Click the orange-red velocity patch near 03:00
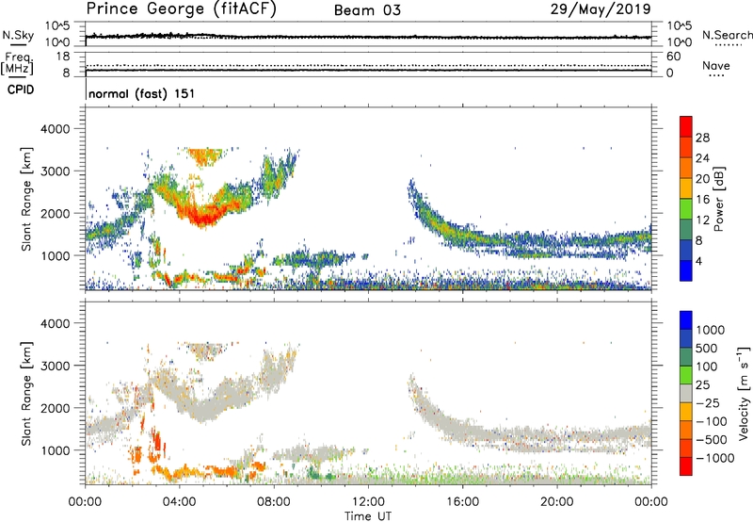 [156, 441]
